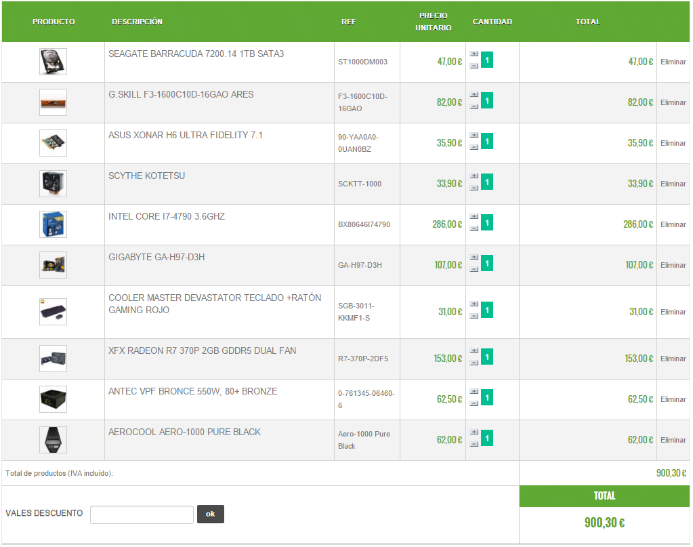Image resolution: width=693 pixels, height=547 pixels.
Task: Increase quantity of G.Skill 16GAO Ares
Action: [x=474, y=95]
